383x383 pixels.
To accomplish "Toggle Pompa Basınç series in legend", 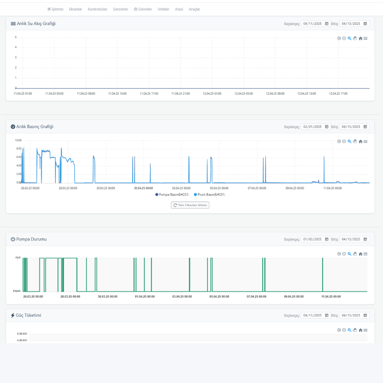I will click(x=172, y=195).
